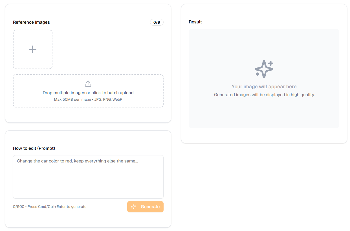Viewport: 350px width, 231px height.
Task: Click the "Press Cmd/Ctrl+Enter to generate" hint
Action: tap(57, 207)
